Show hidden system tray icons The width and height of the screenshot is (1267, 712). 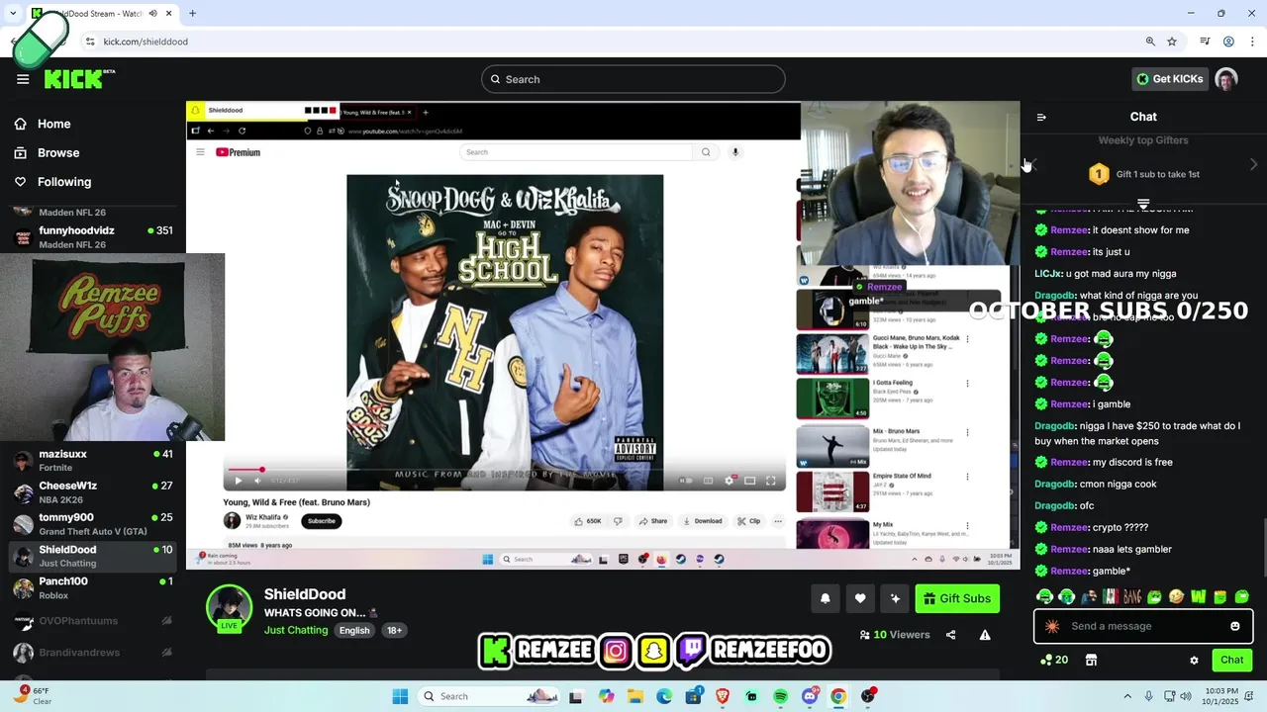(1129, 696)
